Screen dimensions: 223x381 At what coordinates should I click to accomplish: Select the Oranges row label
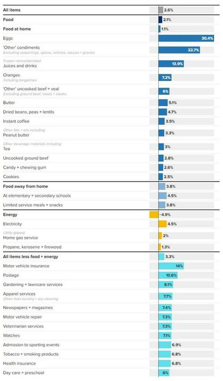pyautogui.click(x=12, y=75)
